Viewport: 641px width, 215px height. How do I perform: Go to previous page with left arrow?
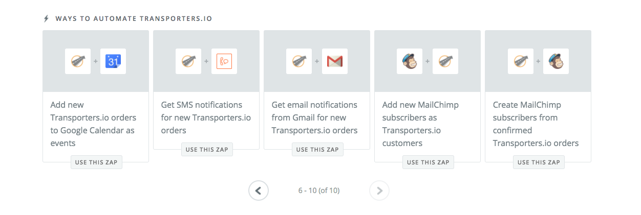click(259, 190)
